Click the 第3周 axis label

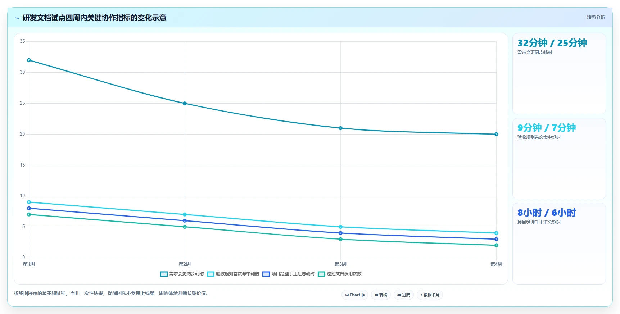point(340,264)
